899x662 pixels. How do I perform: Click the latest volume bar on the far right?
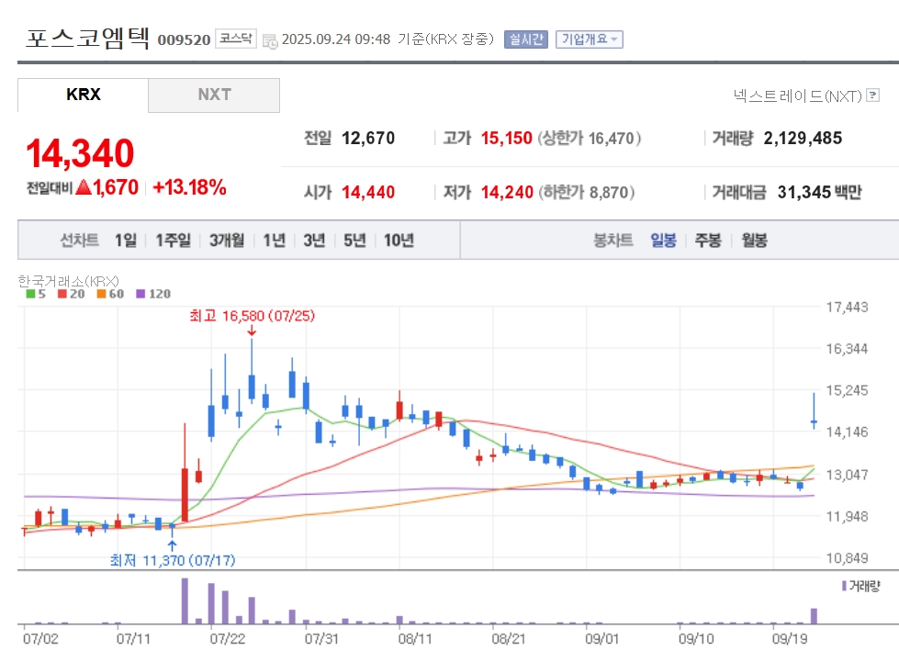[814, 616]
